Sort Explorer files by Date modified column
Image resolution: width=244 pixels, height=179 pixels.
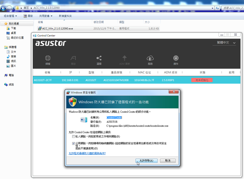[x=105, y=22]
